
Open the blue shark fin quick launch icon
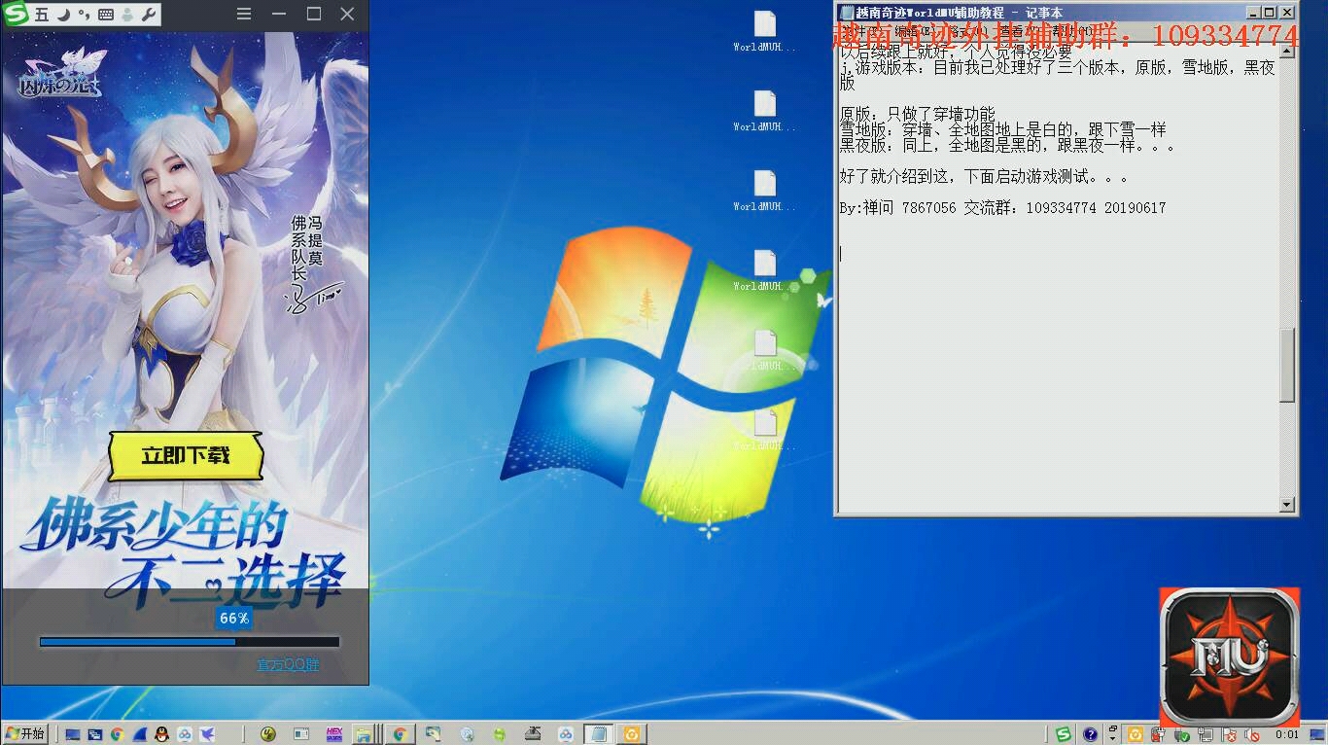pos(139,734)
